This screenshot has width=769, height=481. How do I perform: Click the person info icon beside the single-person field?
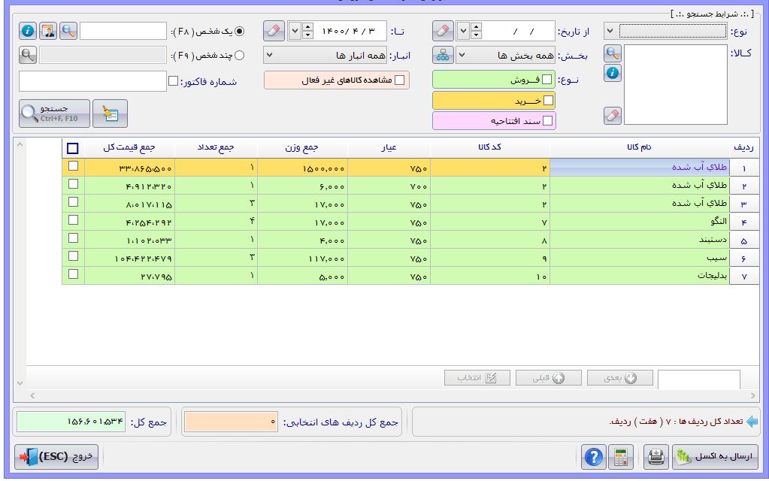[28, 31]
